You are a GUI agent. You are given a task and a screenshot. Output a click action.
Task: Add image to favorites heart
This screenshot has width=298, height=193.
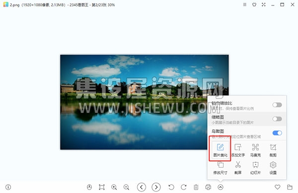pyautogui.click(x=277, y=187)
